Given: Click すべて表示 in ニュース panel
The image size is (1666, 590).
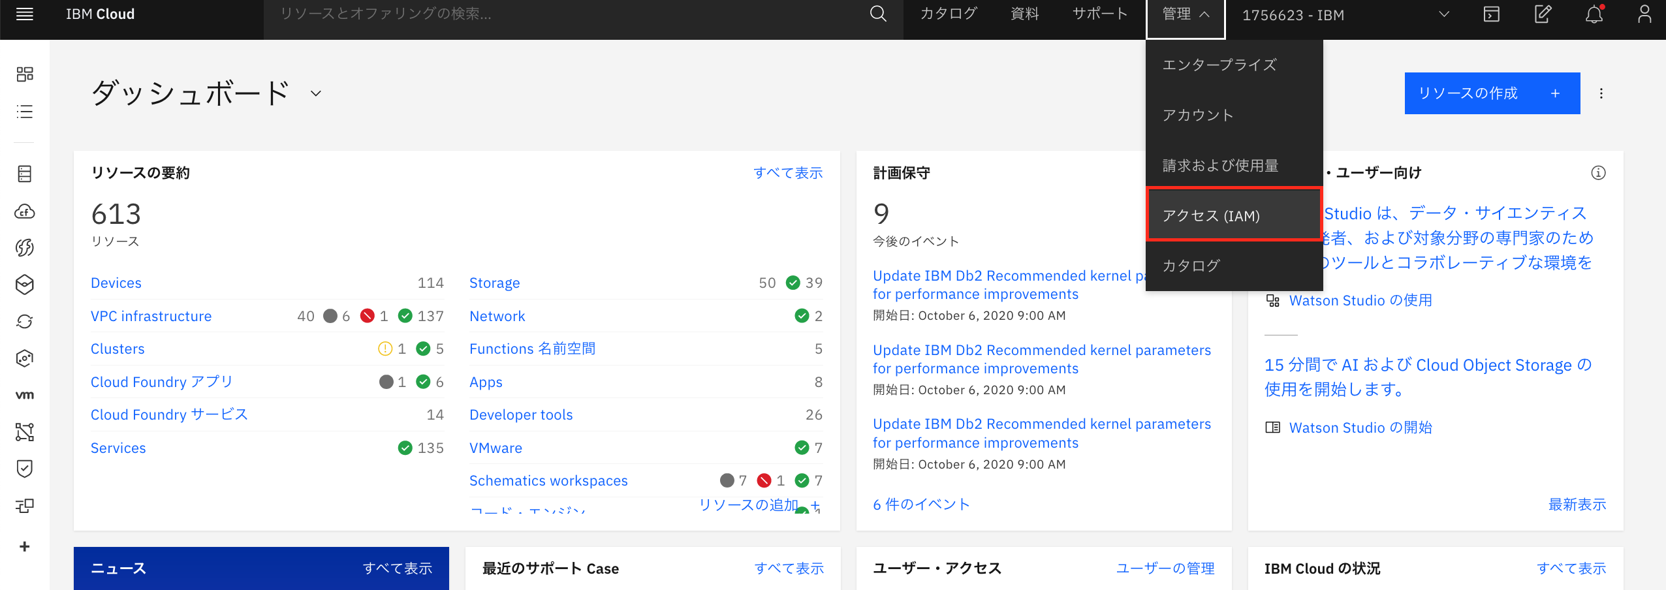Looking at the screenshot, I should pos(398,568).
